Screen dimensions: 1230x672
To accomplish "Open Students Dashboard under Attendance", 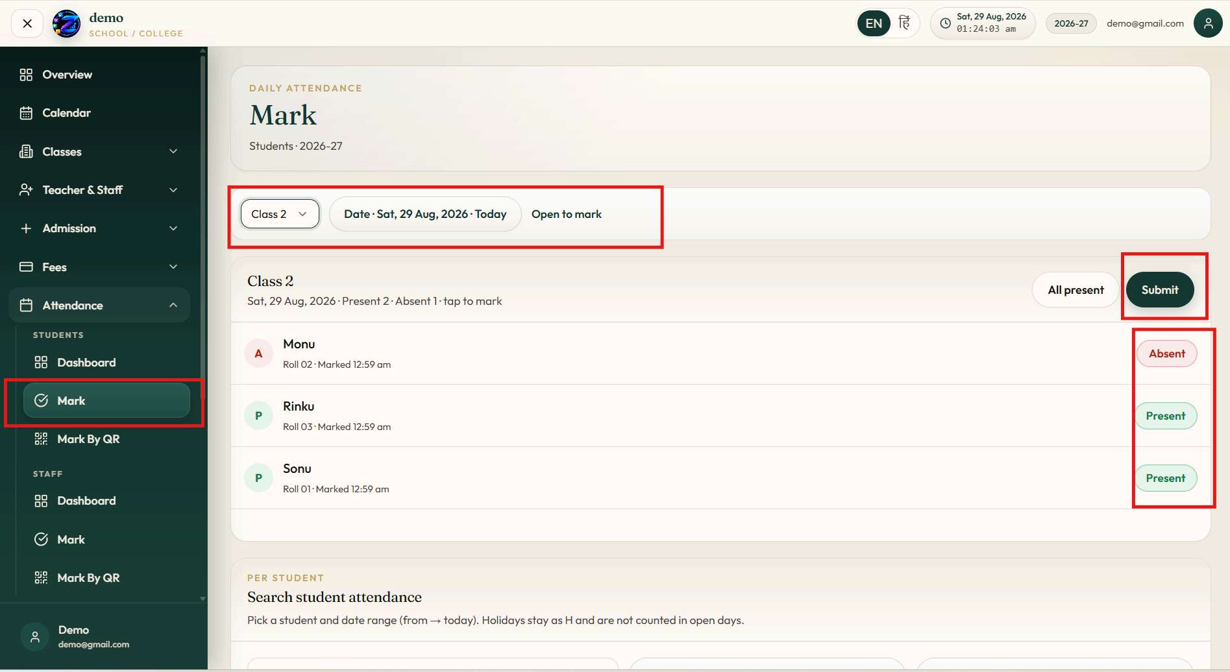I will point(106,363).
